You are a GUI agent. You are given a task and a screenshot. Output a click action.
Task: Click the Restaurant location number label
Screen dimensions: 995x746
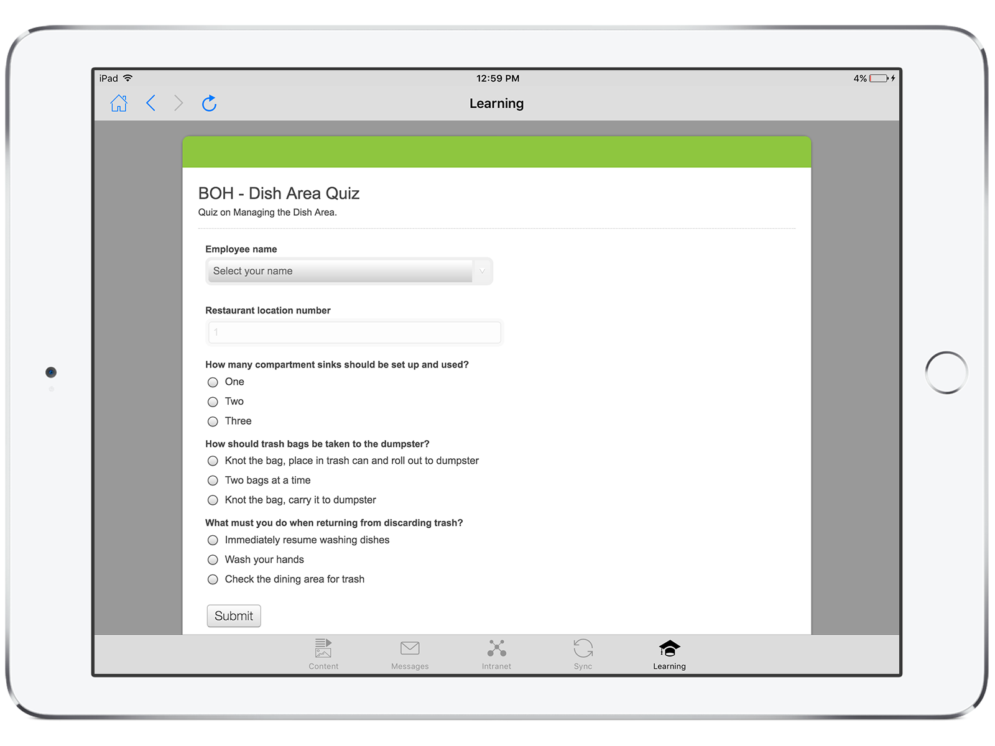[x=268, y=311]
